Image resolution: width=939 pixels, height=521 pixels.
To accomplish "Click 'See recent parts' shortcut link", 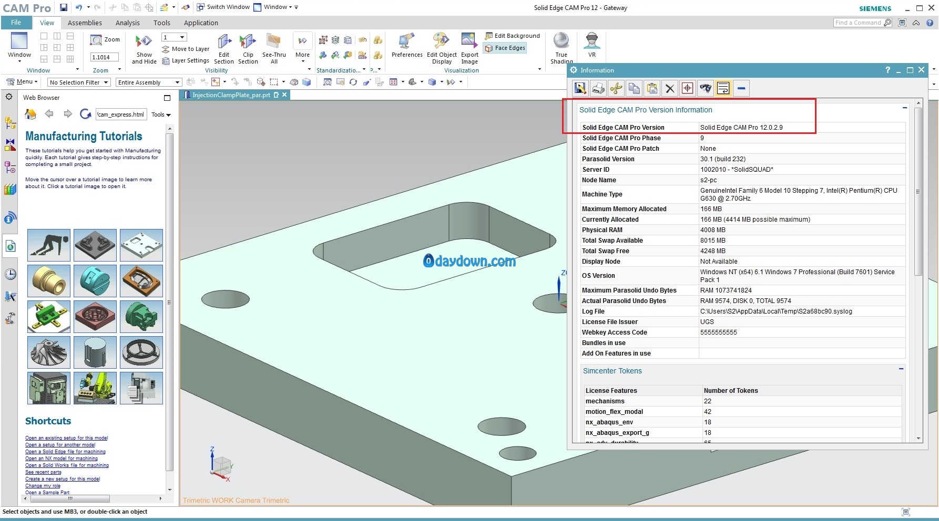I will point(43,472).
